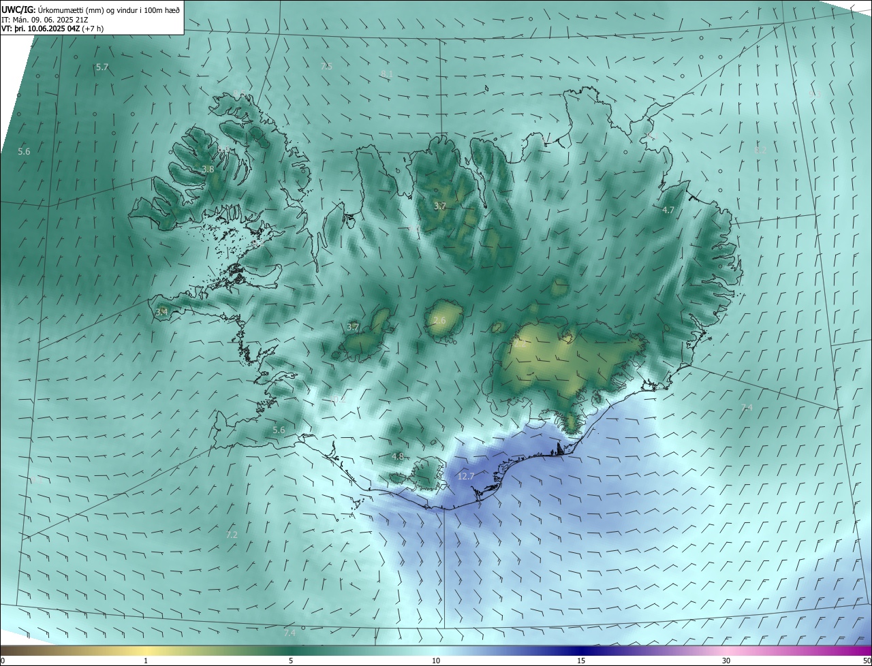This screenshot has height=666, width=872.
Task: Click the 2.2 value on Vatnajökull glacier
Action: (519, 344)
